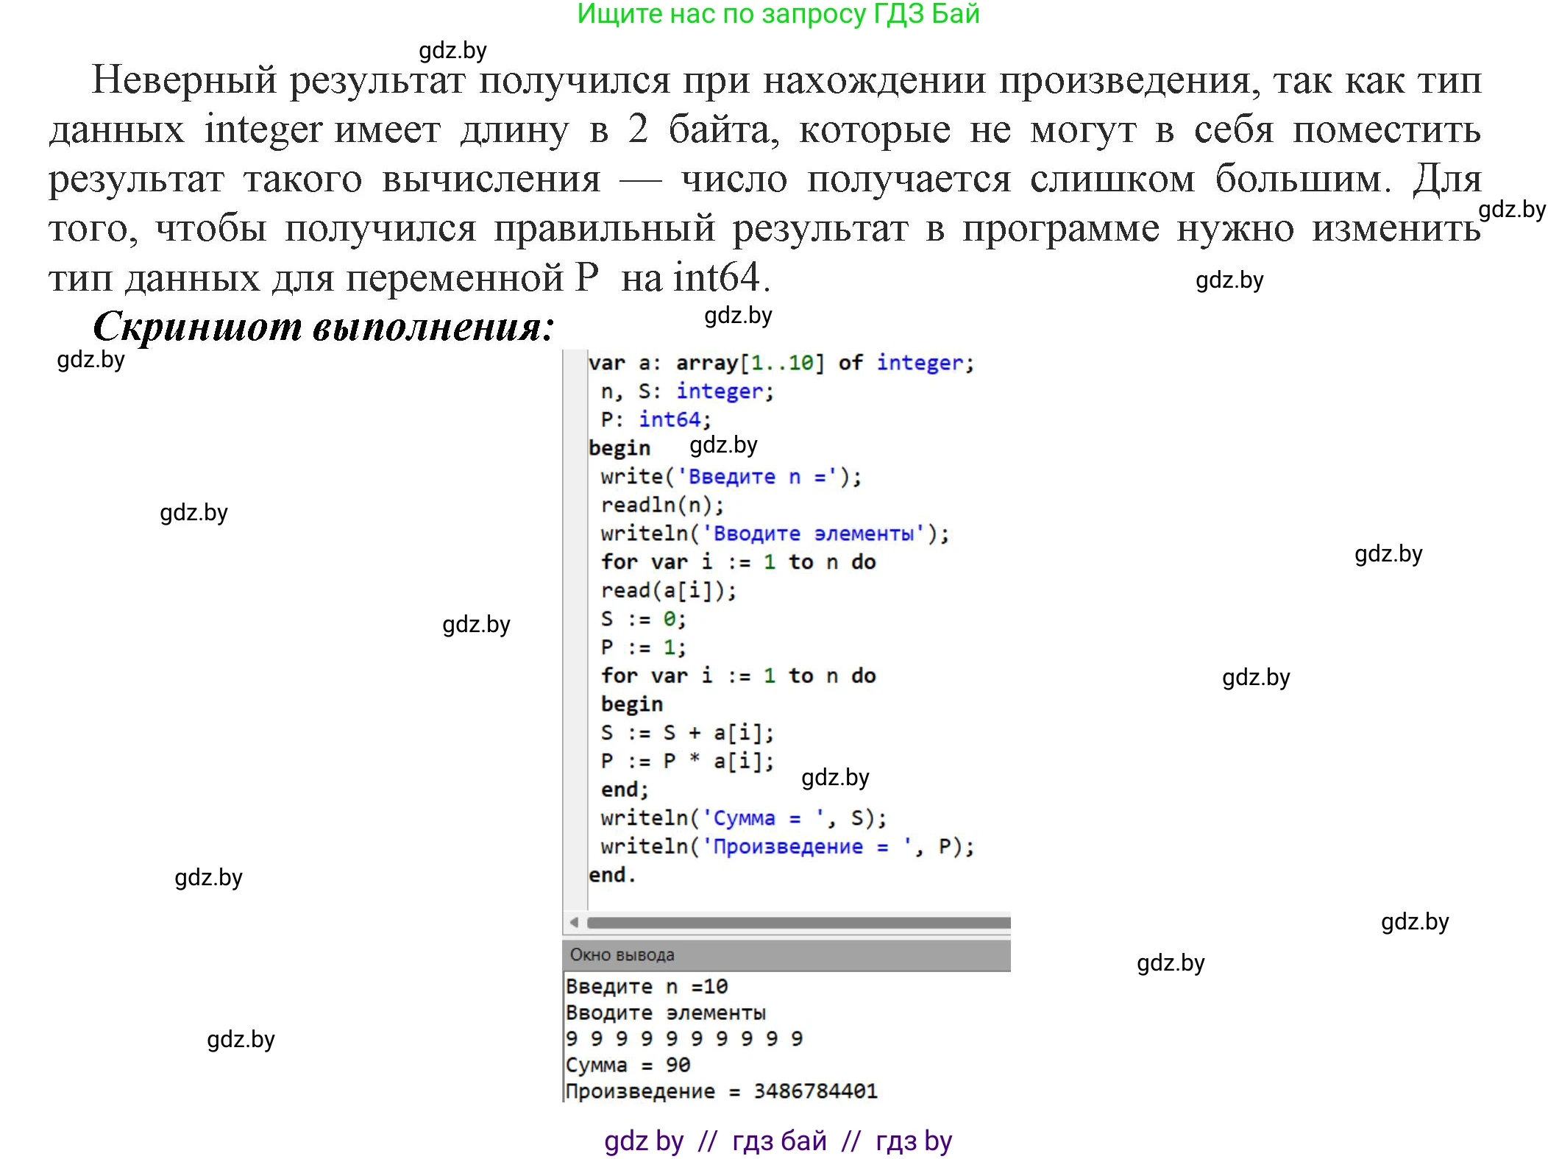Open the 'Ищите нас по запросу ГДЗ Бай' link
1559x1159 pixels.
point(780,16)
